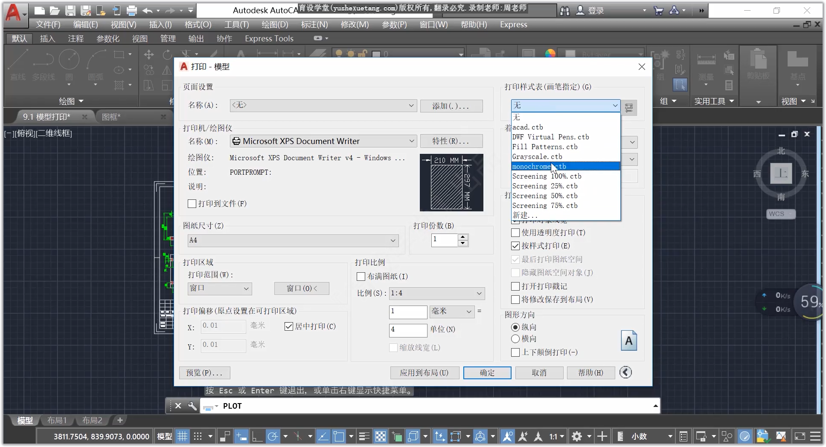Screen dimensions: 826x447
Task: Click the 确定 button
Action: pos(487,373)
